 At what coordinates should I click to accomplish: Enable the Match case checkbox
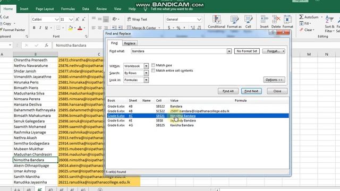pyautogui.click(x=154, y=65)
